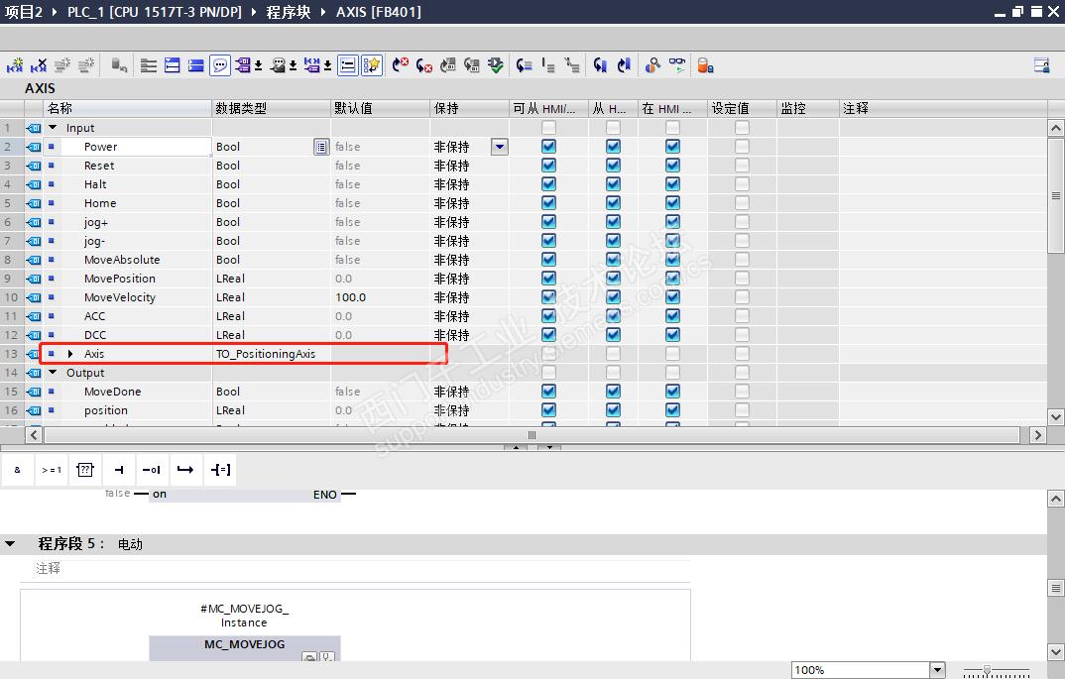The image size is (1065, 679).
Task: Click the MC_MOVEJOG block header
Action: coord(245,644)
